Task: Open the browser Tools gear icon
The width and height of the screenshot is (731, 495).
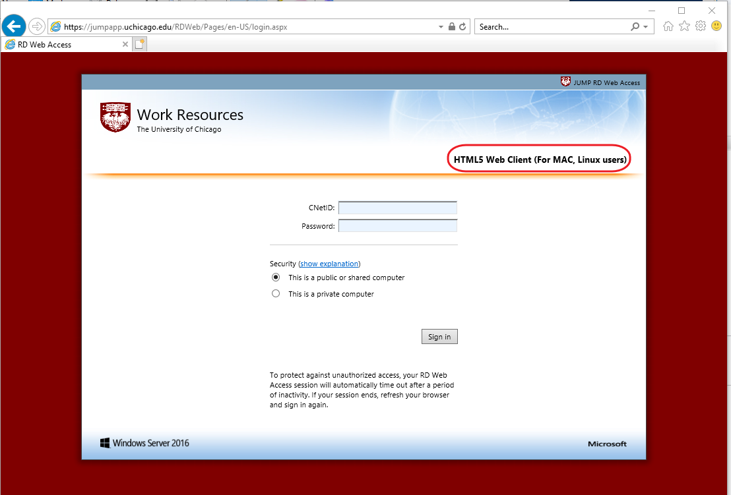Action: [700, 26]
